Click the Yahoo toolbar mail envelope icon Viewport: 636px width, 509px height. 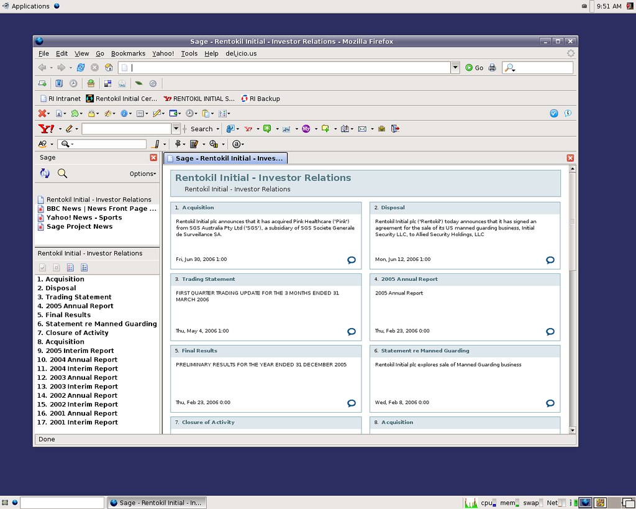point(362,129)
